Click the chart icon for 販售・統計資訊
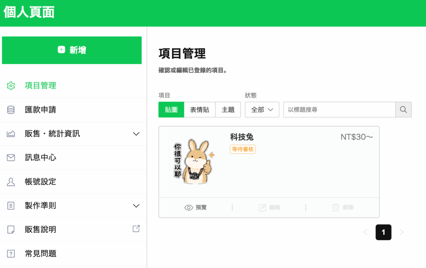 11,134
